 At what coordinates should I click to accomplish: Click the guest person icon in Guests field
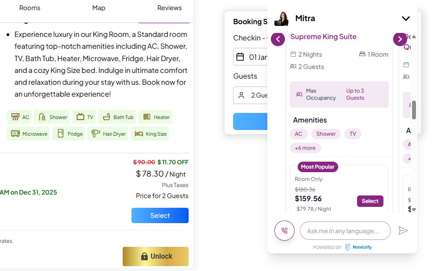coord(241,95)
